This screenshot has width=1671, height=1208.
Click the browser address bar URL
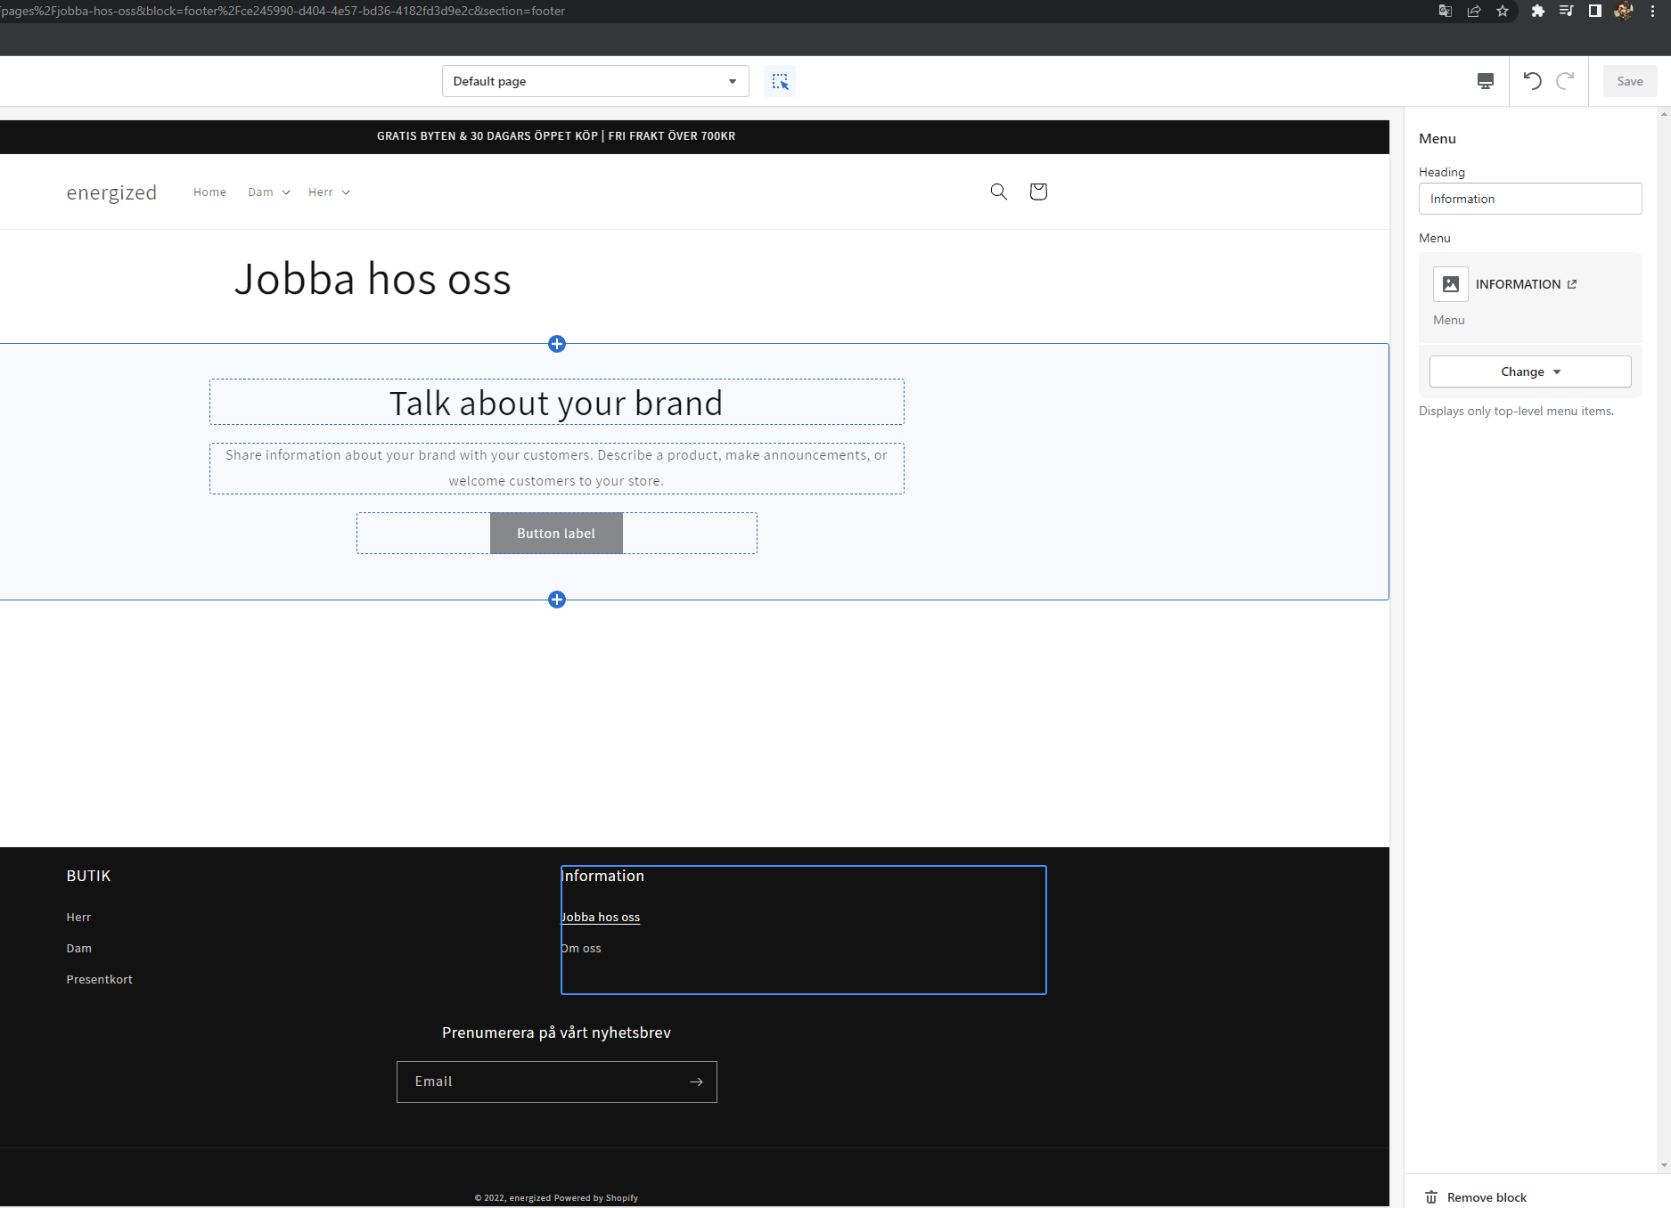tap(283, 11)
